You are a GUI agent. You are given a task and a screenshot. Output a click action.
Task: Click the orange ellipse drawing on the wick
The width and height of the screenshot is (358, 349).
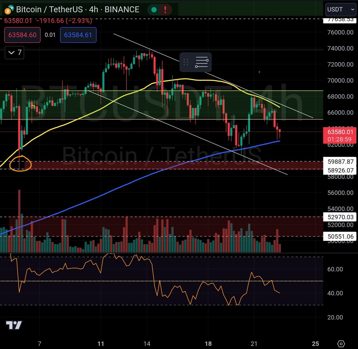pos(20,164)
